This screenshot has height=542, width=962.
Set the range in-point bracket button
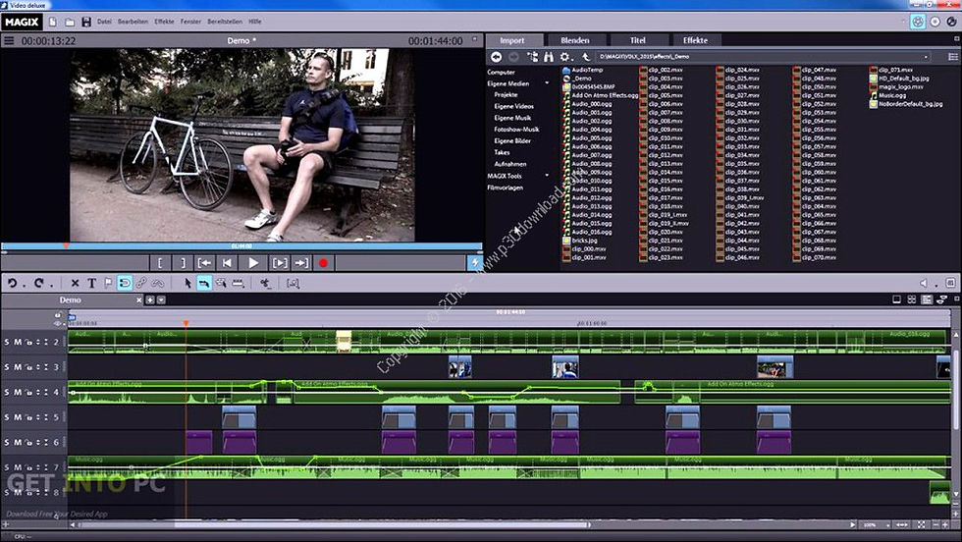pyautogui.click(x=160, y=263)
